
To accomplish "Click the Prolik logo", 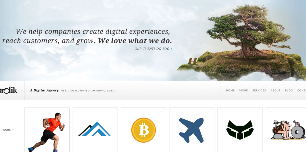I will [x=9, y=91].
